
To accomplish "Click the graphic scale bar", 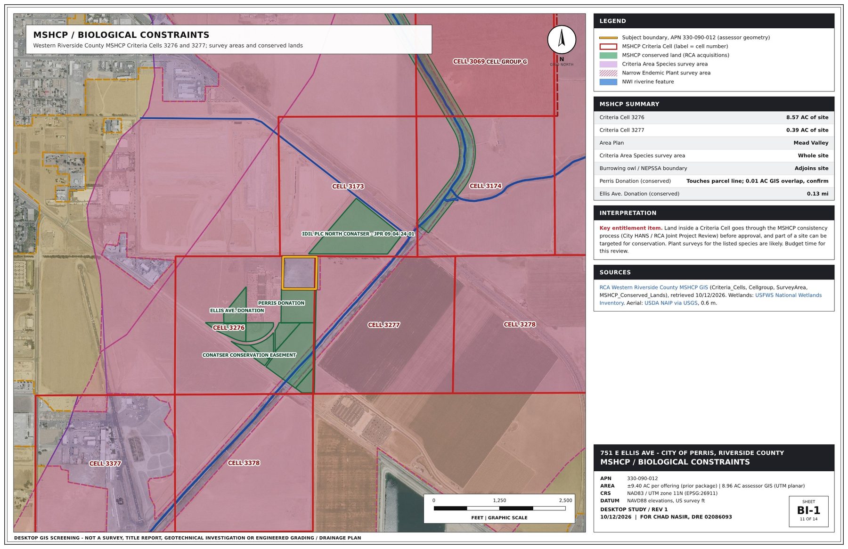I will 499,508.
